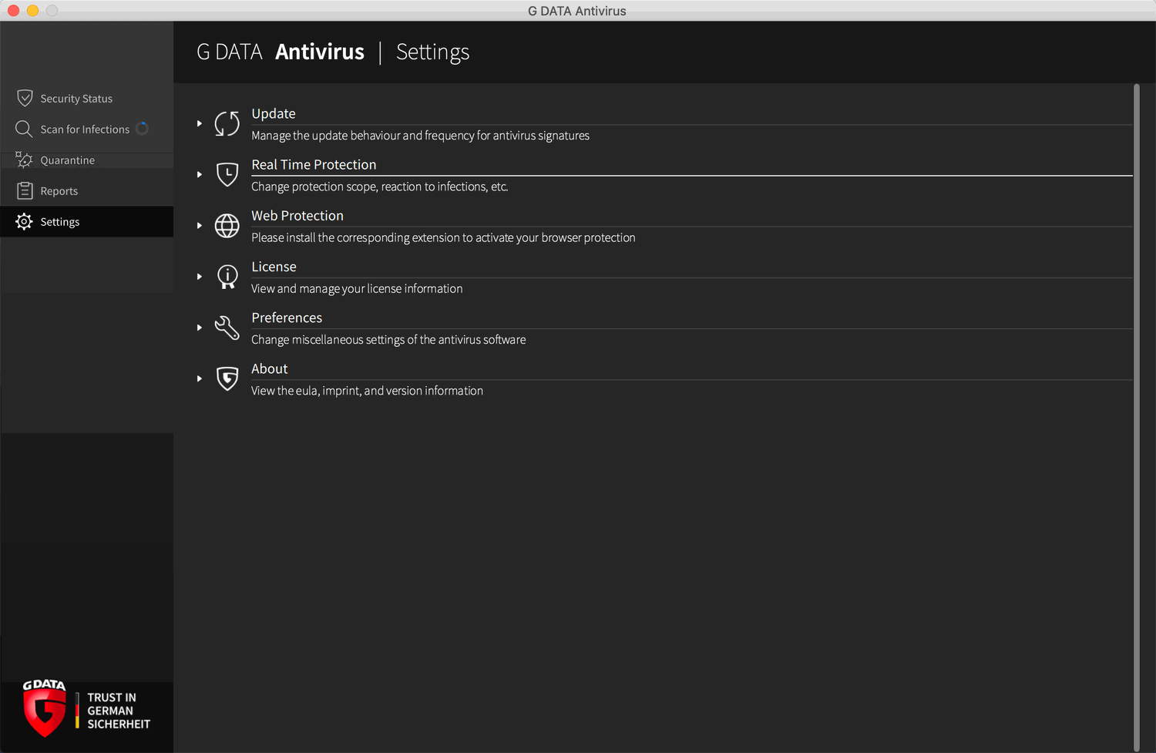
Task: Click the About heading text
Action: [270, 369]
